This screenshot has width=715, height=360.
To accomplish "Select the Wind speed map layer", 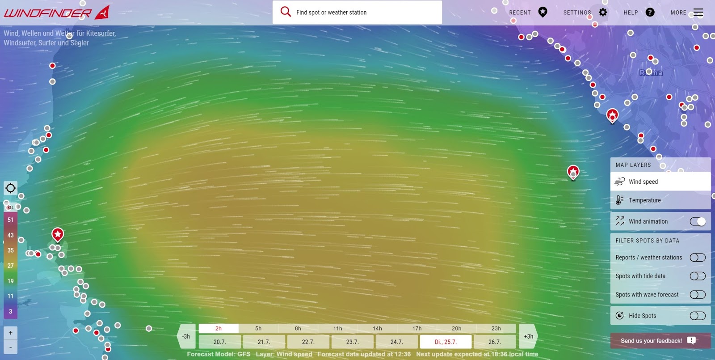I will tap(660, 182).
